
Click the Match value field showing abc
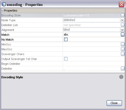click(x=92, y=35)
